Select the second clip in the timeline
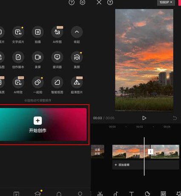Screen dimensions: 181x196 pyautogui.click(x=165, y=152)
